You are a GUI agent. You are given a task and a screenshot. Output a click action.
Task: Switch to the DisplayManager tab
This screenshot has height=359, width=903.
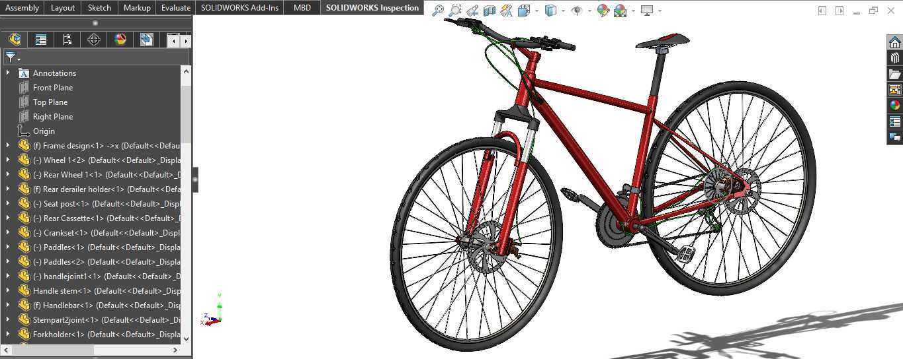(x=120, y=40)
